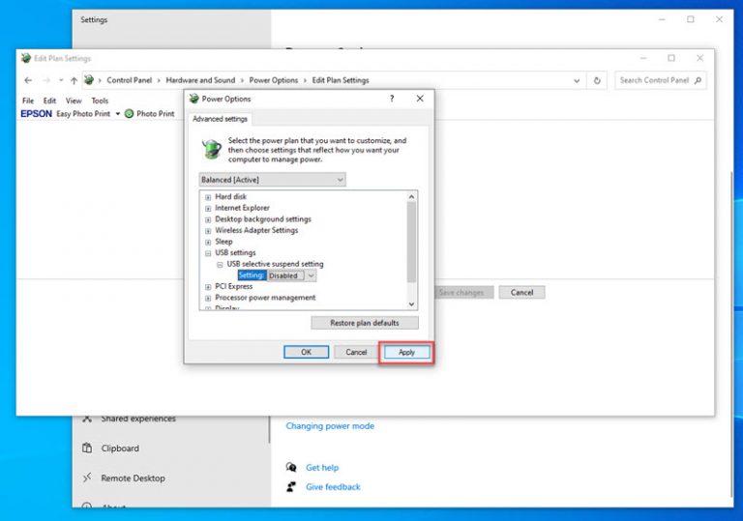The width and height of the screenshot is (743, 521).
Task: Collapse the USB settings node
Action: (x=208, y=253)
